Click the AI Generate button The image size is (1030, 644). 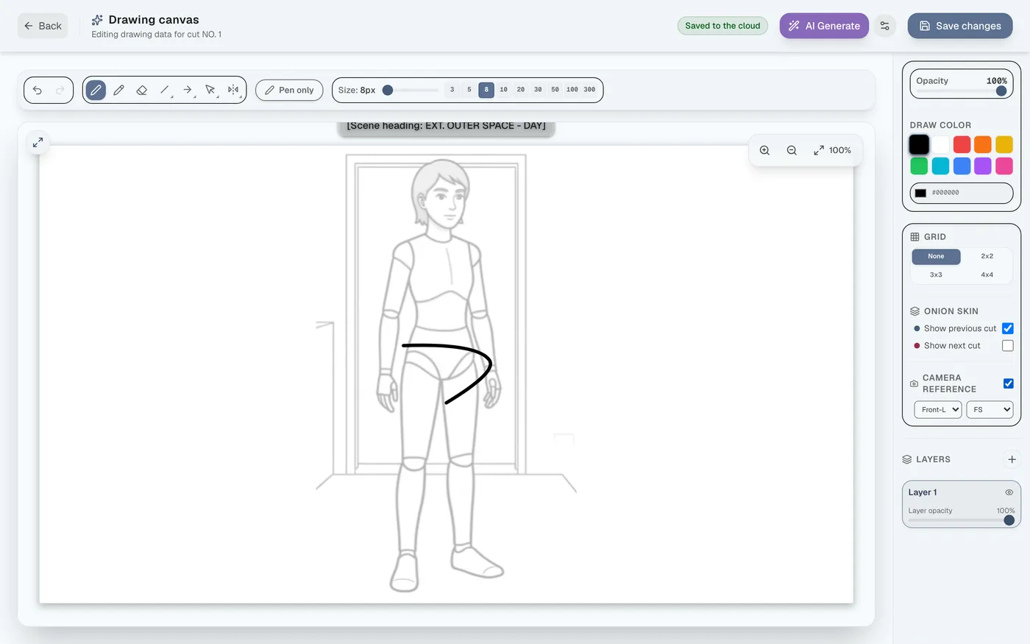click(824, 26)
